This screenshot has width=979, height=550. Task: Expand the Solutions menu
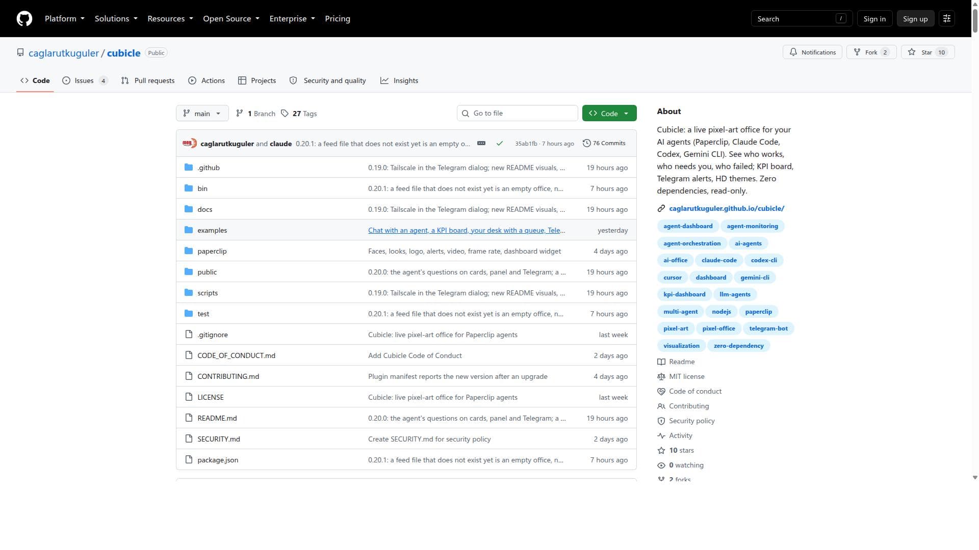tap(116, 19)
